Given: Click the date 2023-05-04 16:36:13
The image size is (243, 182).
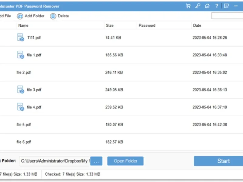Looking at the screenshot, I should [210, 90].
